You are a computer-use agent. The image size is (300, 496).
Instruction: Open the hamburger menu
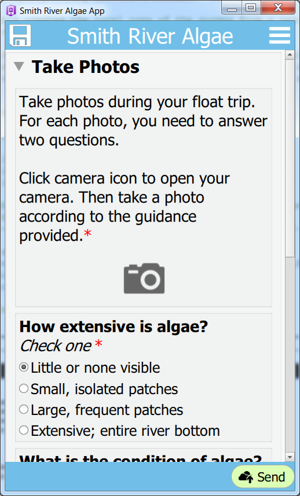pos(280,35)
